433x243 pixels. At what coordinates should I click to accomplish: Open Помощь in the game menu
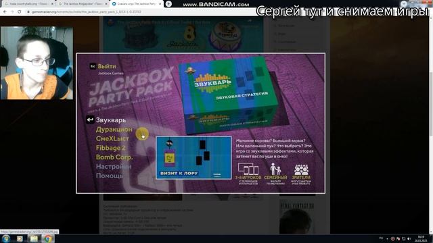110,175
